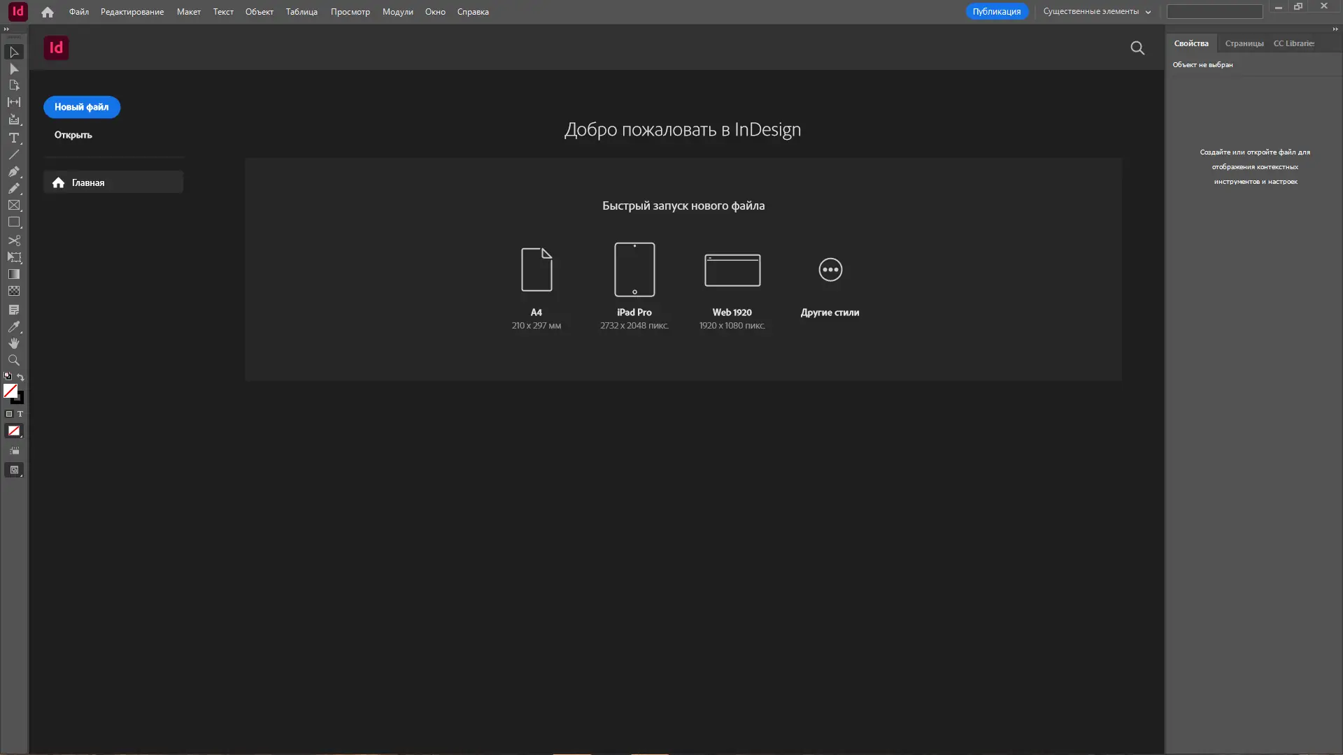Image resolution: width=1343 pixels, height=755 pixels.
Task: Activate the Type tool
Action: [14, 138]
